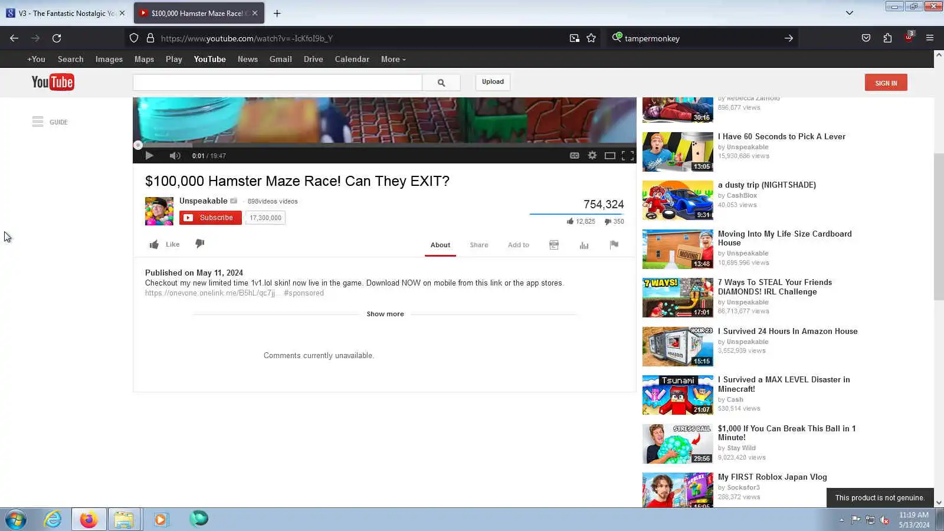Open a new browser tab

[277, 14]
